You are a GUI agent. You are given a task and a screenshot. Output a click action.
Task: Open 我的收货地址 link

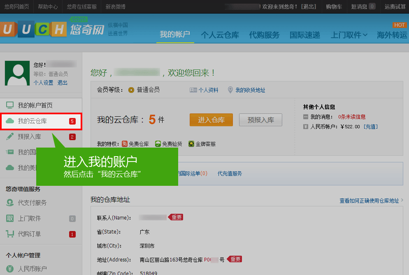[x=250, y=90]
